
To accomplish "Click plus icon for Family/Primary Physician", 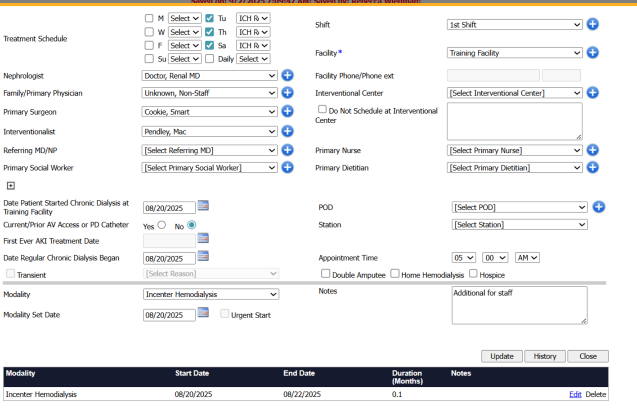I will point(287,93).
